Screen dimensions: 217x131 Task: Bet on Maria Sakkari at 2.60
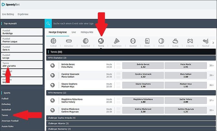pos(186,76)
